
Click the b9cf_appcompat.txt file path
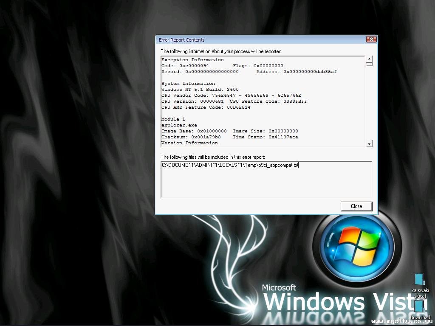[230, 165]
